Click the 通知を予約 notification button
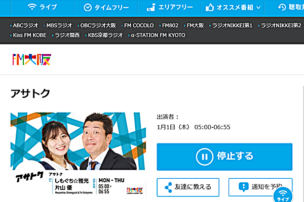Image resolution: width=304 pixels, height=202 pixels. click(x=260, y=187)
